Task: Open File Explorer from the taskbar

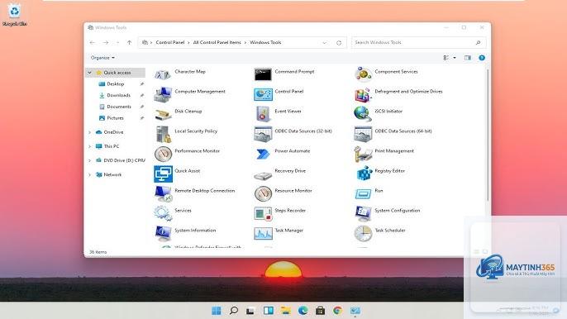Action: point(286,311)
